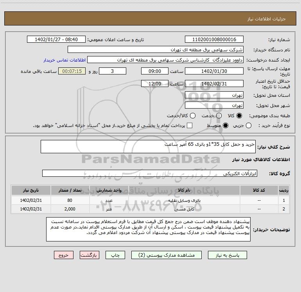Click the گروه کالا field ابزارآلات الکتریکی

[150, 173]
